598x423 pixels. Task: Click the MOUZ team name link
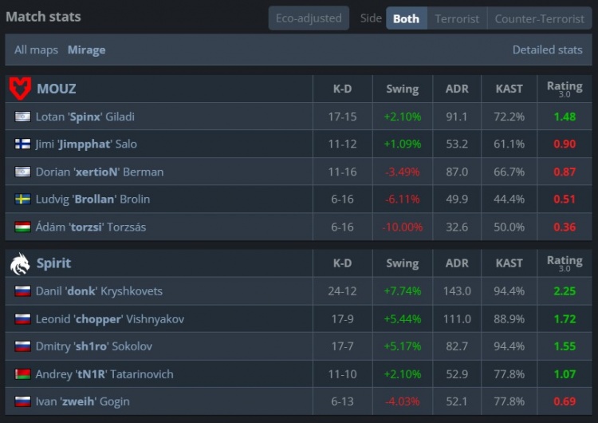pyautogui.click(x=56, y=89)
